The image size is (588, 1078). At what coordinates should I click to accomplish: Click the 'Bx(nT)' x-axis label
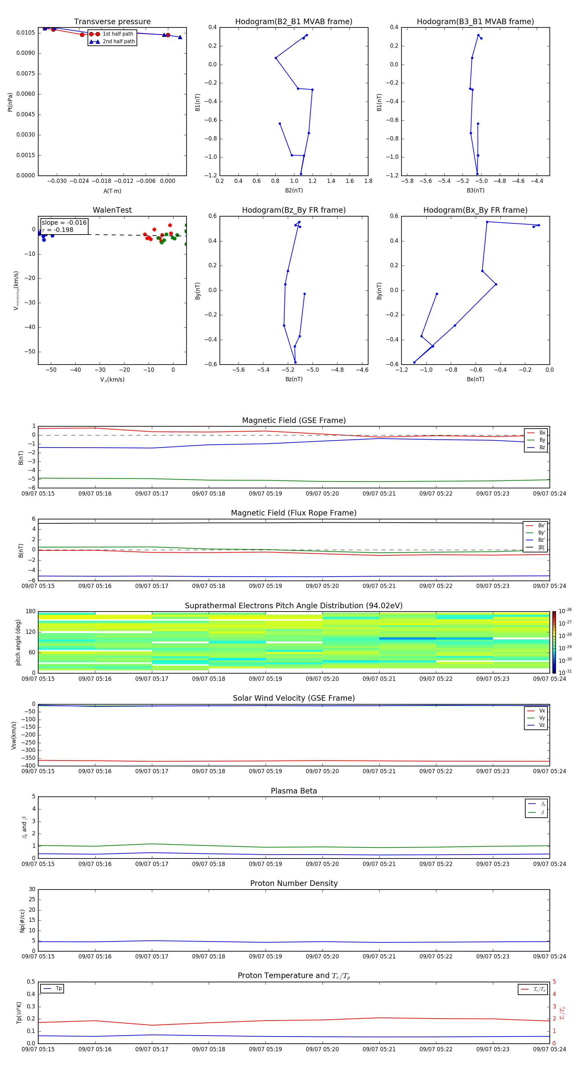point(475,379)
